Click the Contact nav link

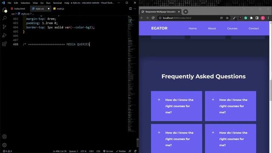[x=254, y=28]
